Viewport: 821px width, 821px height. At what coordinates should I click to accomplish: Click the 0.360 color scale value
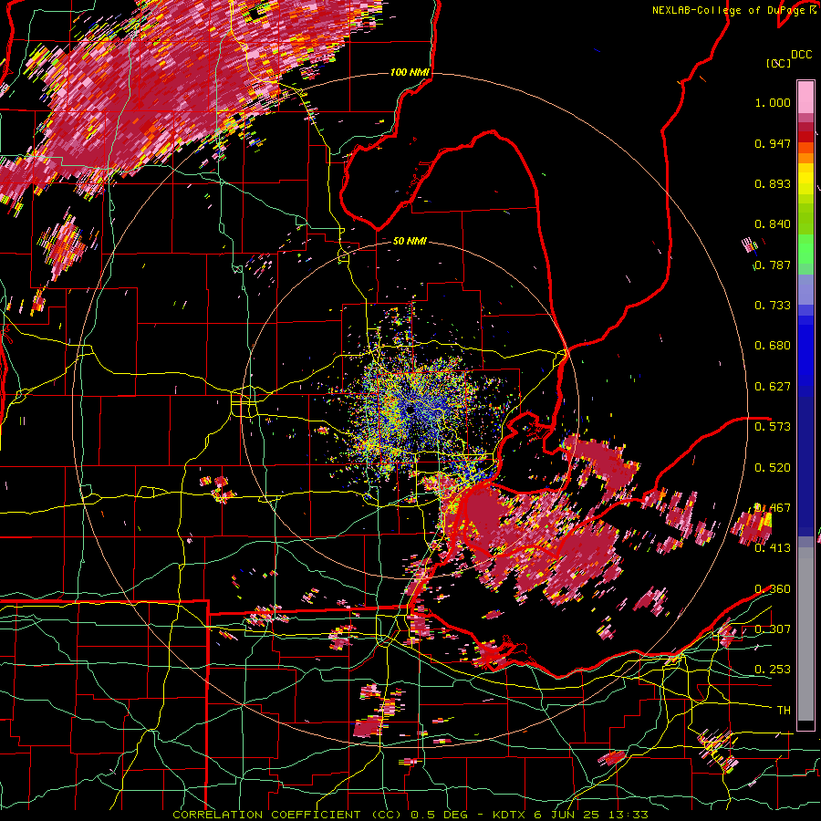773,589
